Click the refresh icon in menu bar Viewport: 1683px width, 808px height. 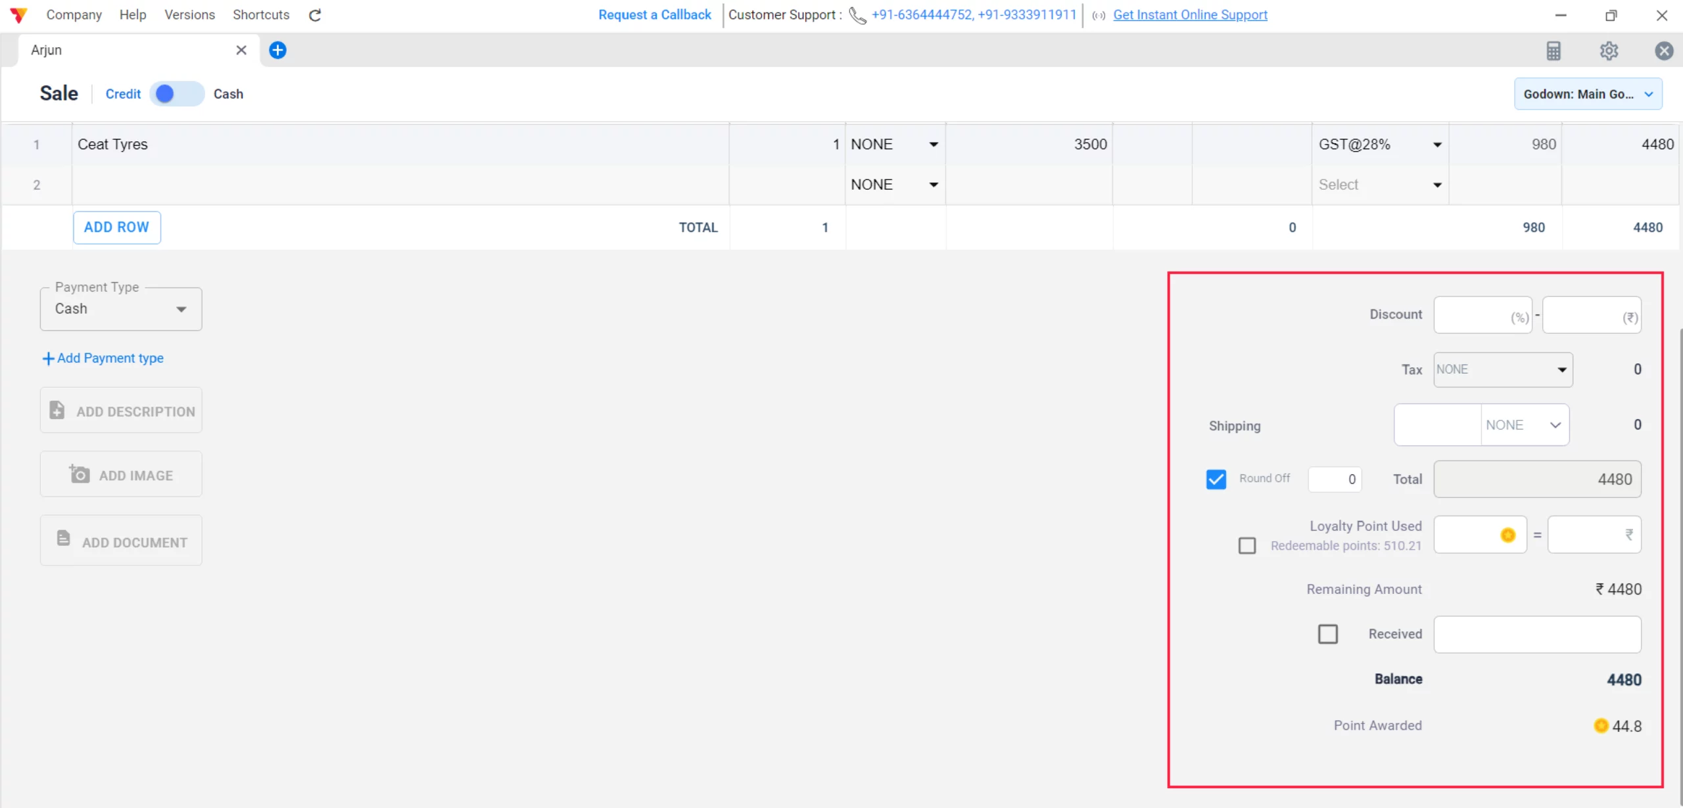315,15
